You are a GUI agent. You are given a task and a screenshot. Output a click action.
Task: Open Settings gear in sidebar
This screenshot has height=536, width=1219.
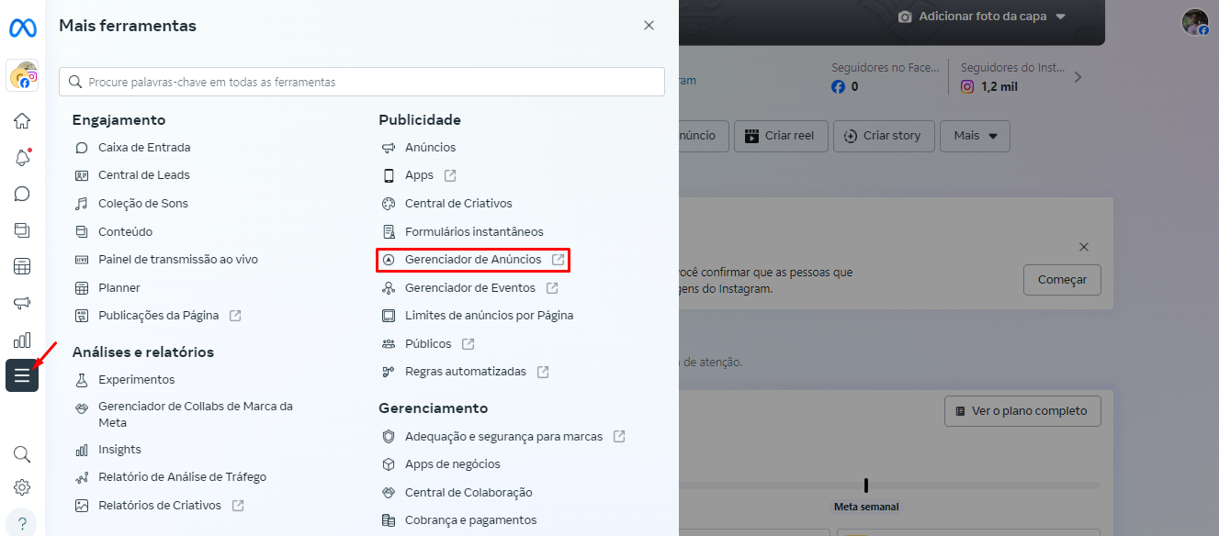tap(22, 487)
